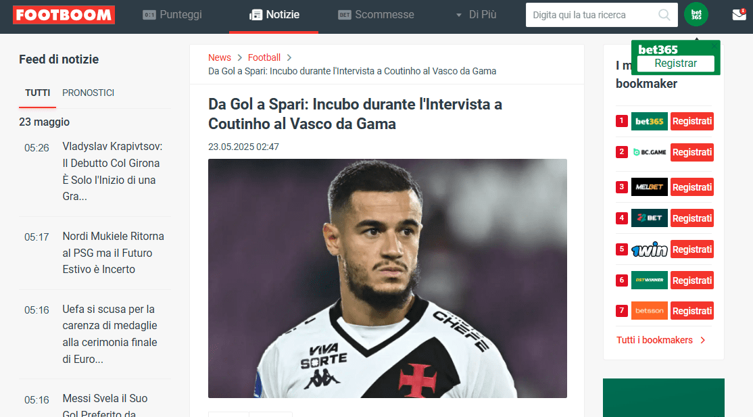The image size is (753, 417).
Task: Click the bet365 bookmaker logo in list
Action: pyautogui.click(x=650, y=121)
